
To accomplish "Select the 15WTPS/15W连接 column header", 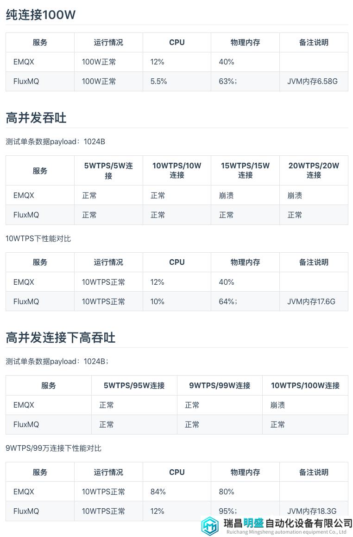I will 245,171.
